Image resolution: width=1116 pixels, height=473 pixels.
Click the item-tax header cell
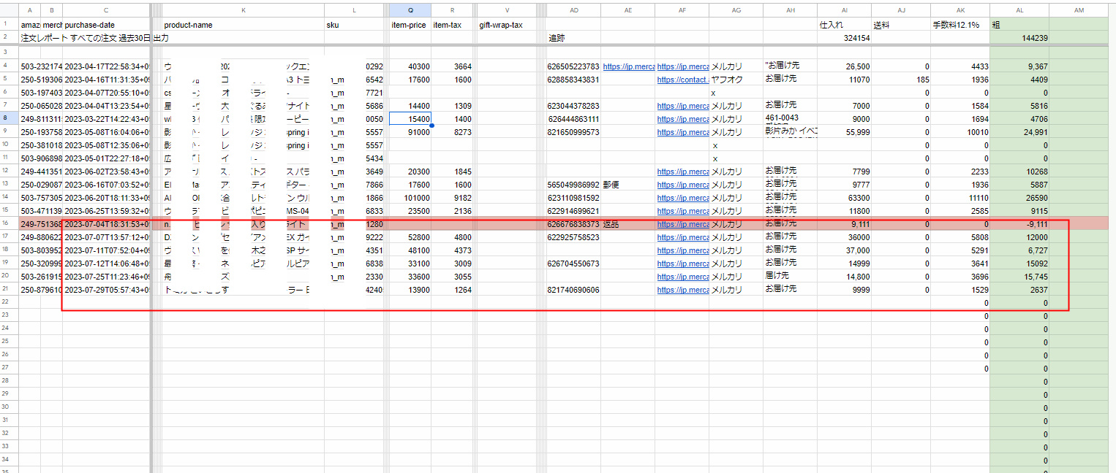453,25
